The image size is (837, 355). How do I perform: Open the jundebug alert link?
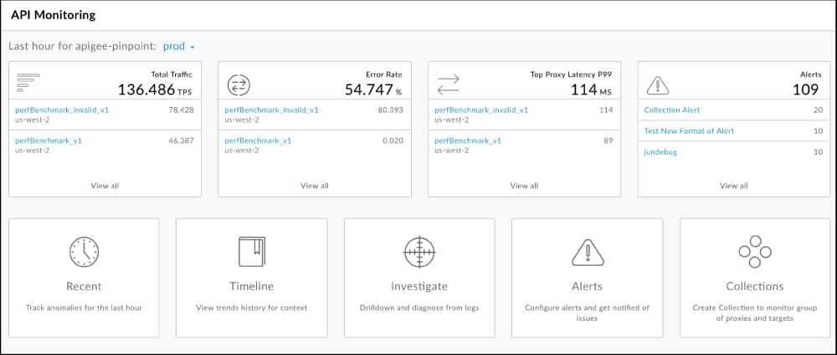(x=661, y=153)
